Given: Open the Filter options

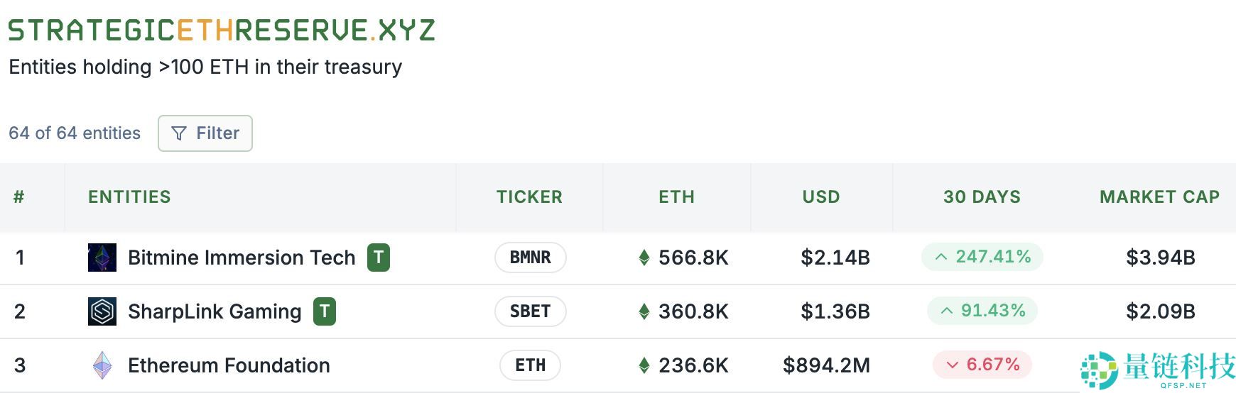Looking at the screenshot, I should 205,133.
